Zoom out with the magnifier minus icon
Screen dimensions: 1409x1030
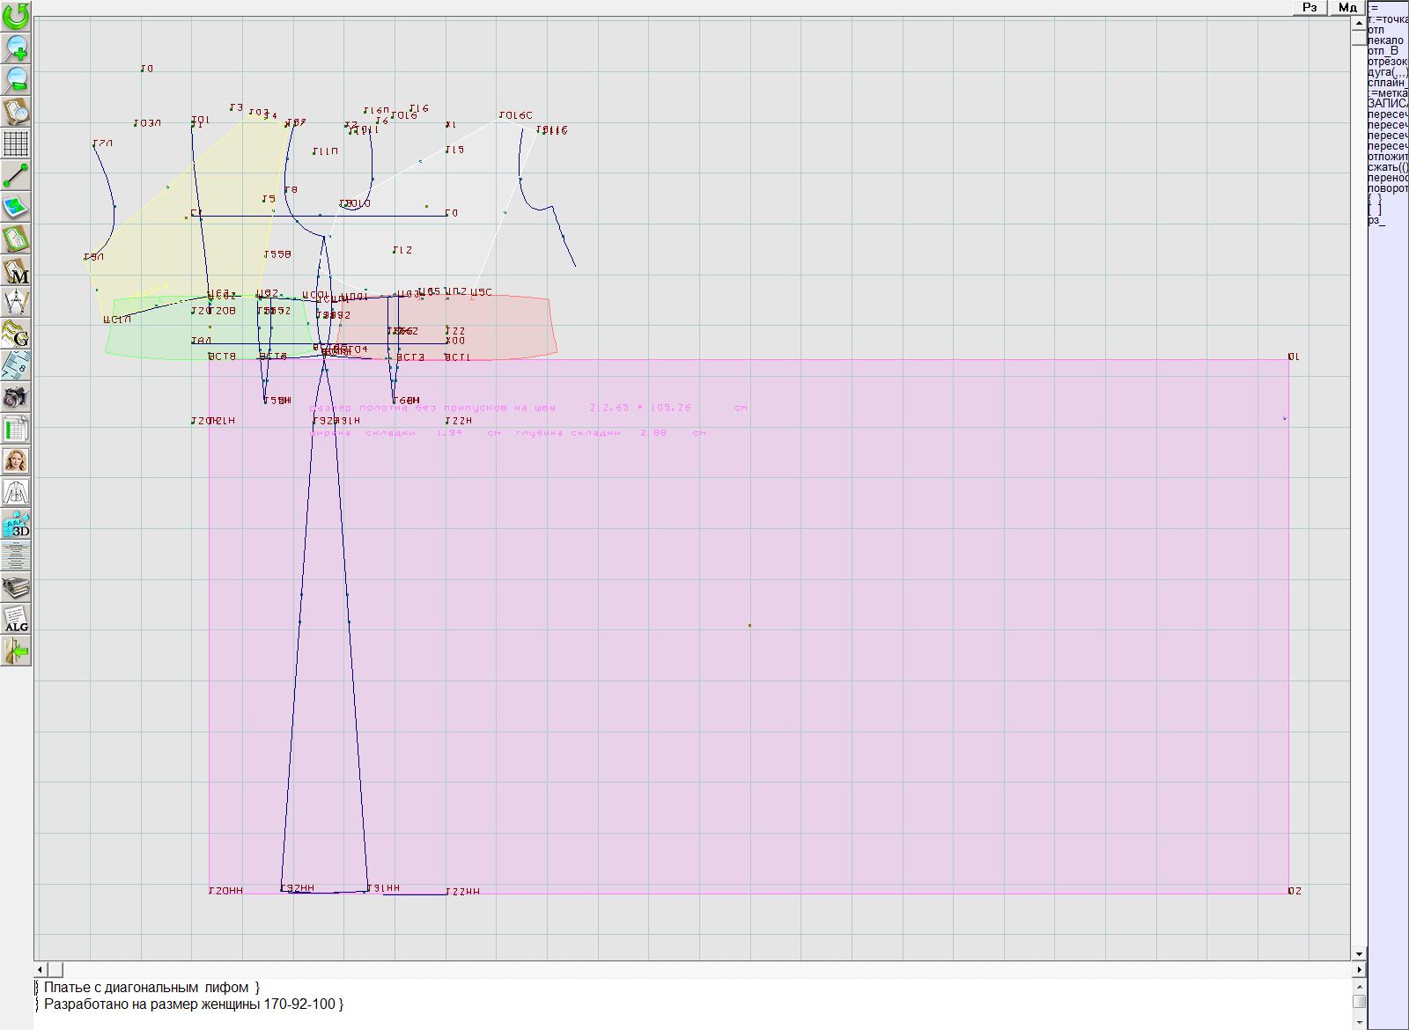[x=16, y=79]
